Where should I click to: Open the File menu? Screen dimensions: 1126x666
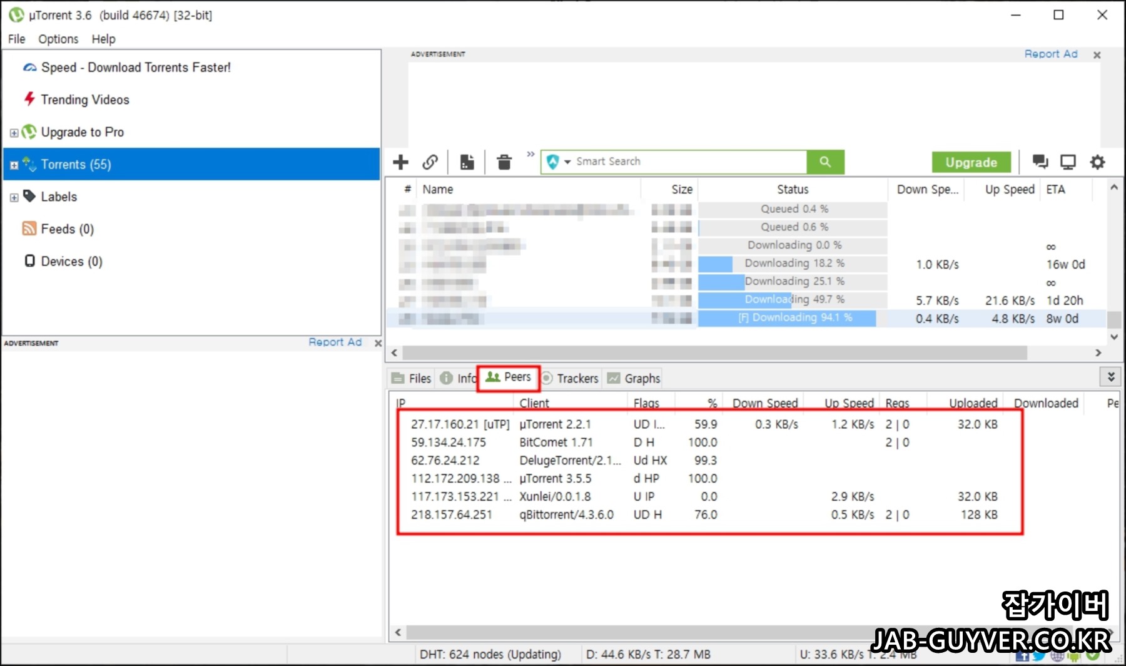point(17,39)
